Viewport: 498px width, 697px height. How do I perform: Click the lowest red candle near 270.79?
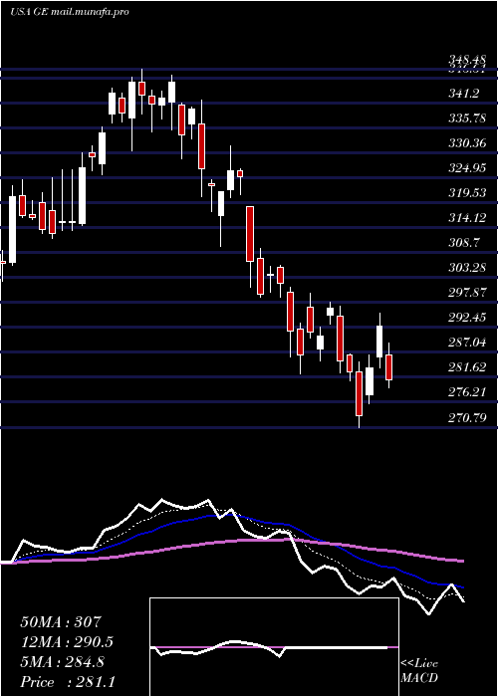click(359, 394)
